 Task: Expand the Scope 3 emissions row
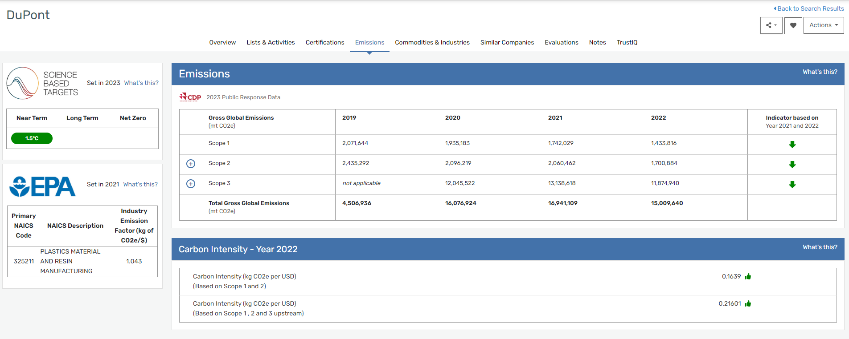pos(191,184)
